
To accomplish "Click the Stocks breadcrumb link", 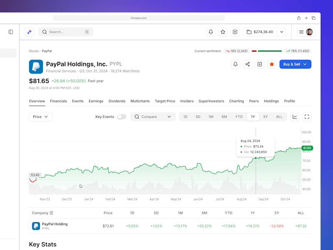I will 34,51.
